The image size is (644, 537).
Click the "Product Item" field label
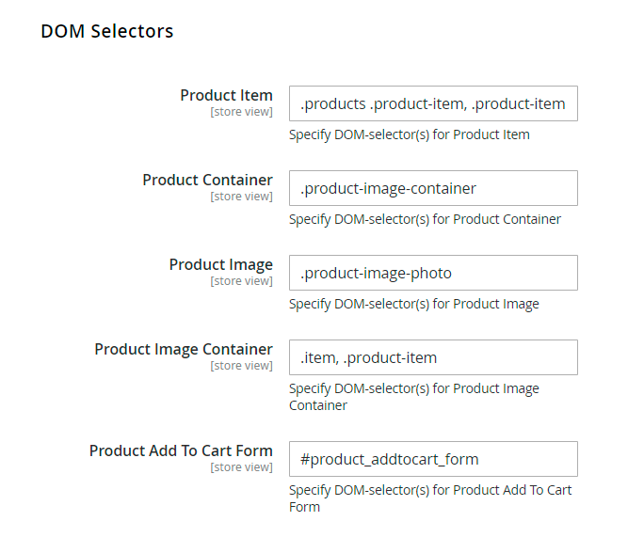[x=226, y=95]
